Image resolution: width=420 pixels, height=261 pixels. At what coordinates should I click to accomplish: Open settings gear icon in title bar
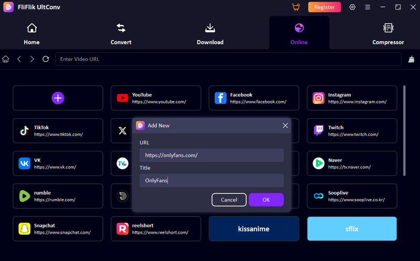352,7
